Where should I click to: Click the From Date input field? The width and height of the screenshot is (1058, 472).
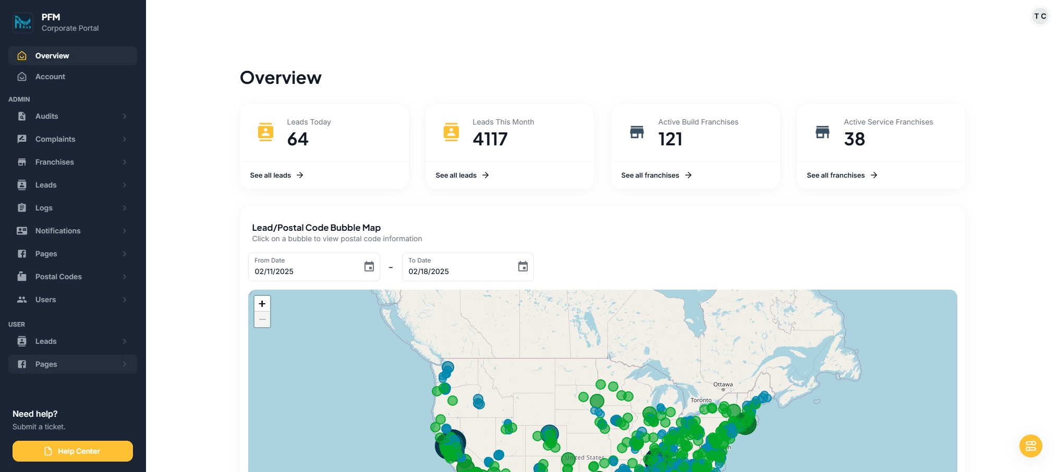(305, 271)
